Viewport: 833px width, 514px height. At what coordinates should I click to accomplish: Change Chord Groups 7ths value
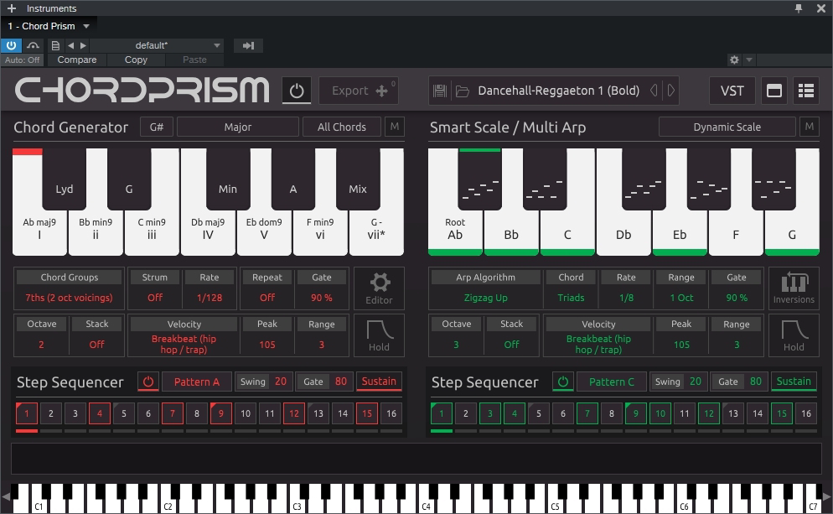point(69,298)
